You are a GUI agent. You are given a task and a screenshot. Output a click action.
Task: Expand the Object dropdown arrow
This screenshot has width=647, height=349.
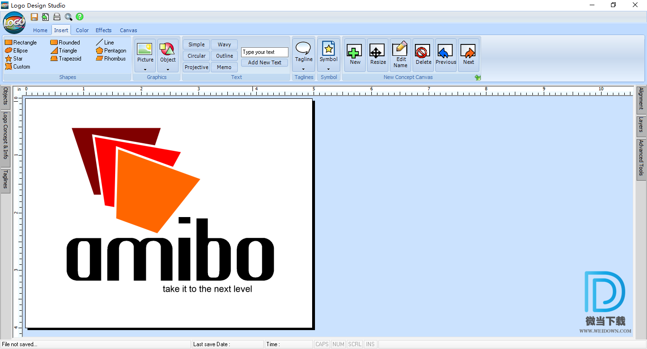coord(168,69)
